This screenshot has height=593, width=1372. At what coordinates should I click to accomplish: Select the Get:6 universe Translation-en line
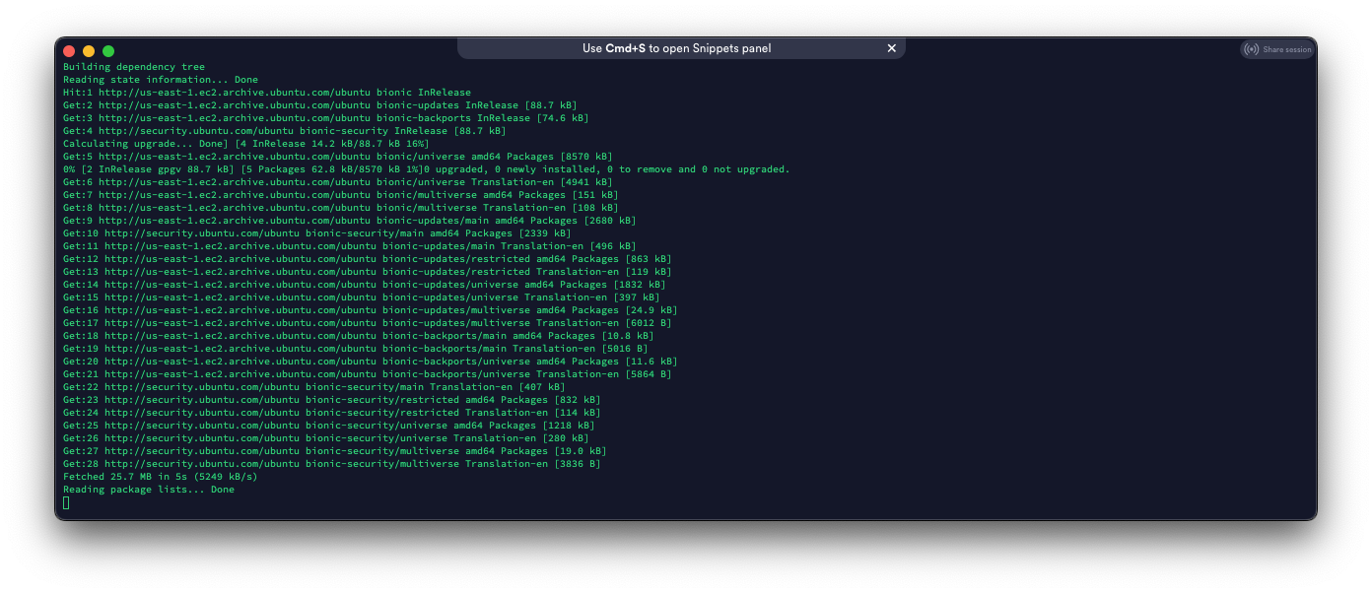coord(338,182)
